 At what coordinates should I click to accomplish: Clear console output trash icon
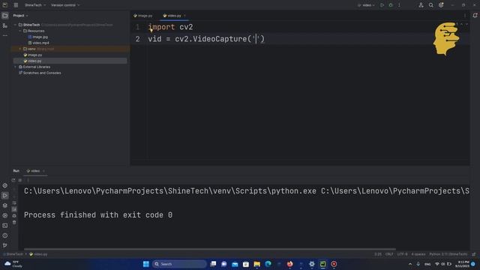point(14,223)
